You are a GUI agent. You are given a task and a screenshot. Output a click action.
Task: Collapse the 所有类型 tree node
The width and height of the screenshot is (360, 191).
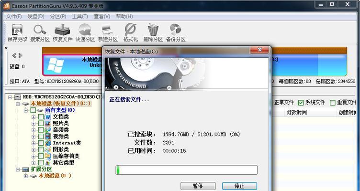[26, 110]
